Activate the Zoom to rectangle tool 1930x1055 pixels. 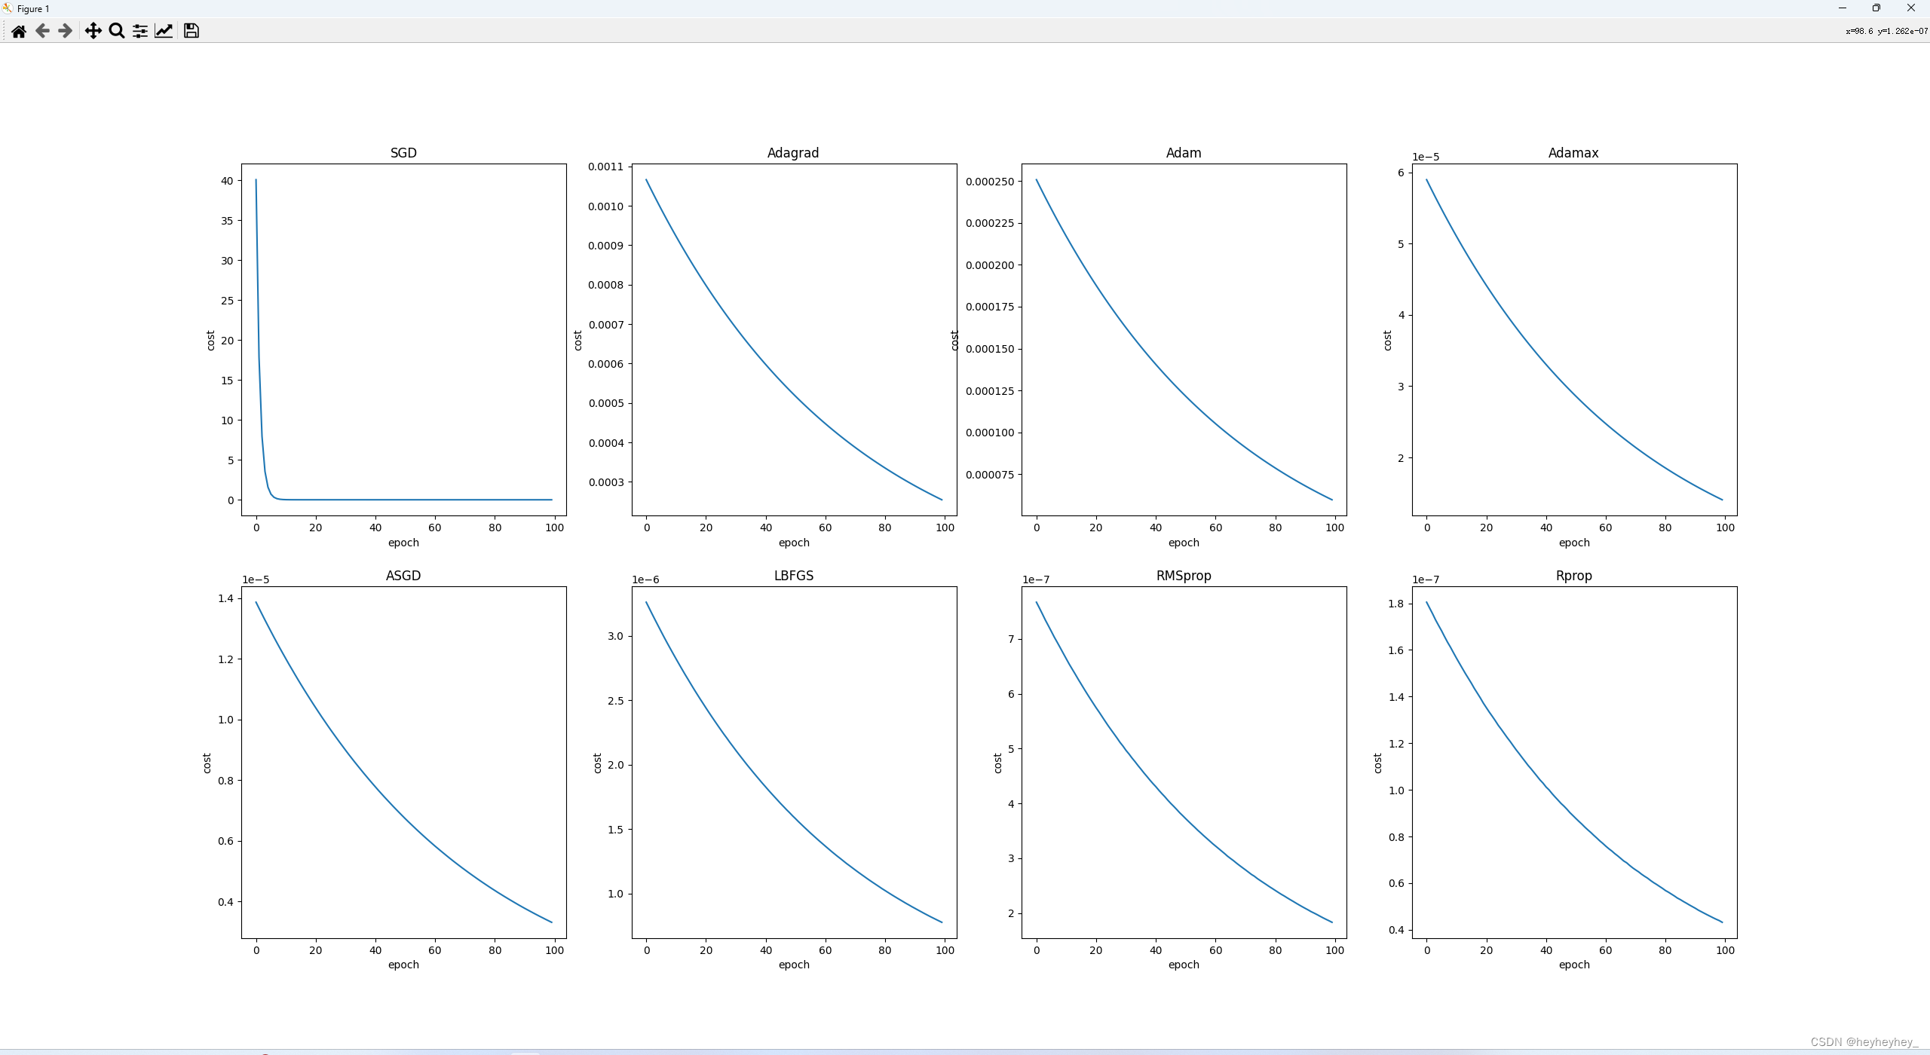116,31
